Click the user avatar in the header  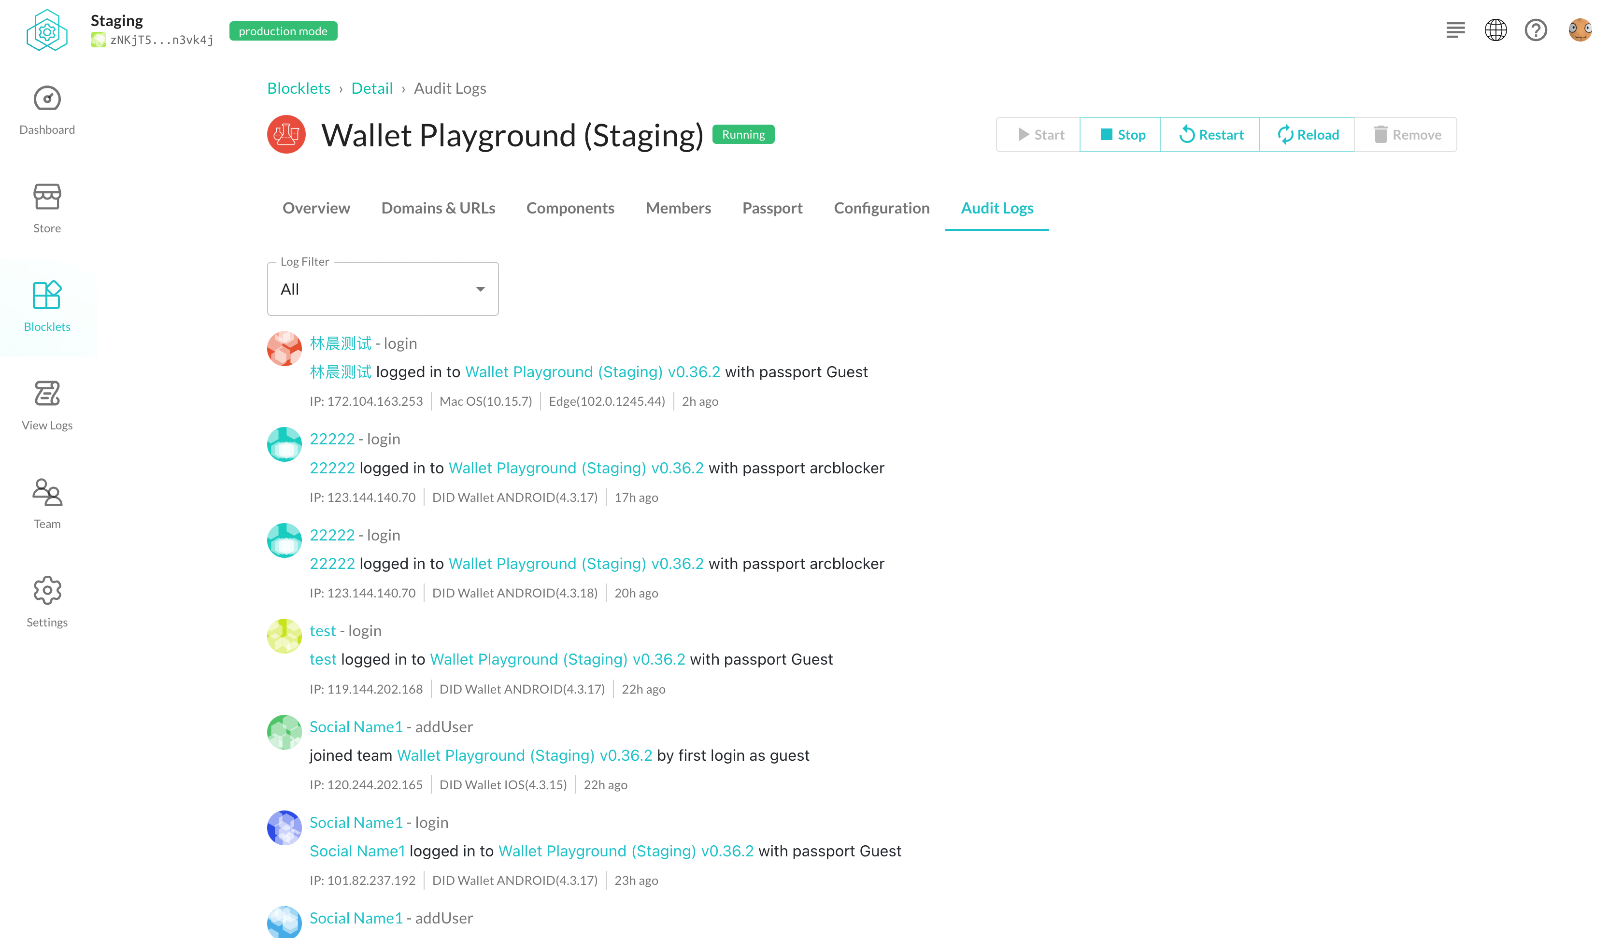pos(1579,30)
